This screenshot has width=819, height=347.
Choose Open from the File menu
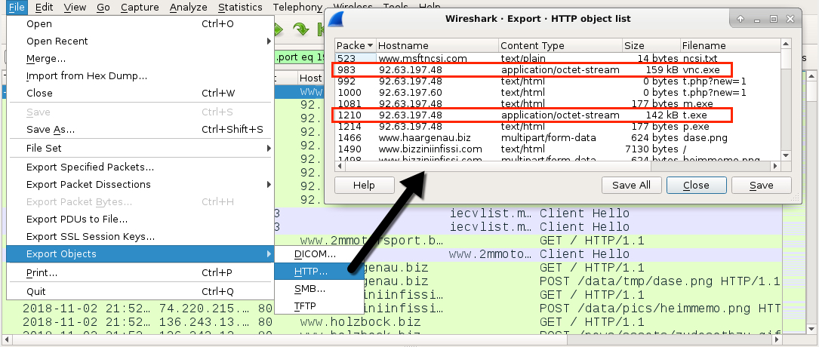point(140,23)
